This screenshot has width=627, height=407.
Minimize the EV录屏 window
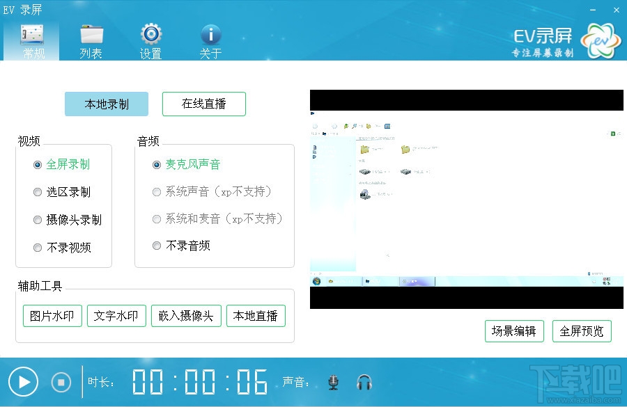click(593, 10)
